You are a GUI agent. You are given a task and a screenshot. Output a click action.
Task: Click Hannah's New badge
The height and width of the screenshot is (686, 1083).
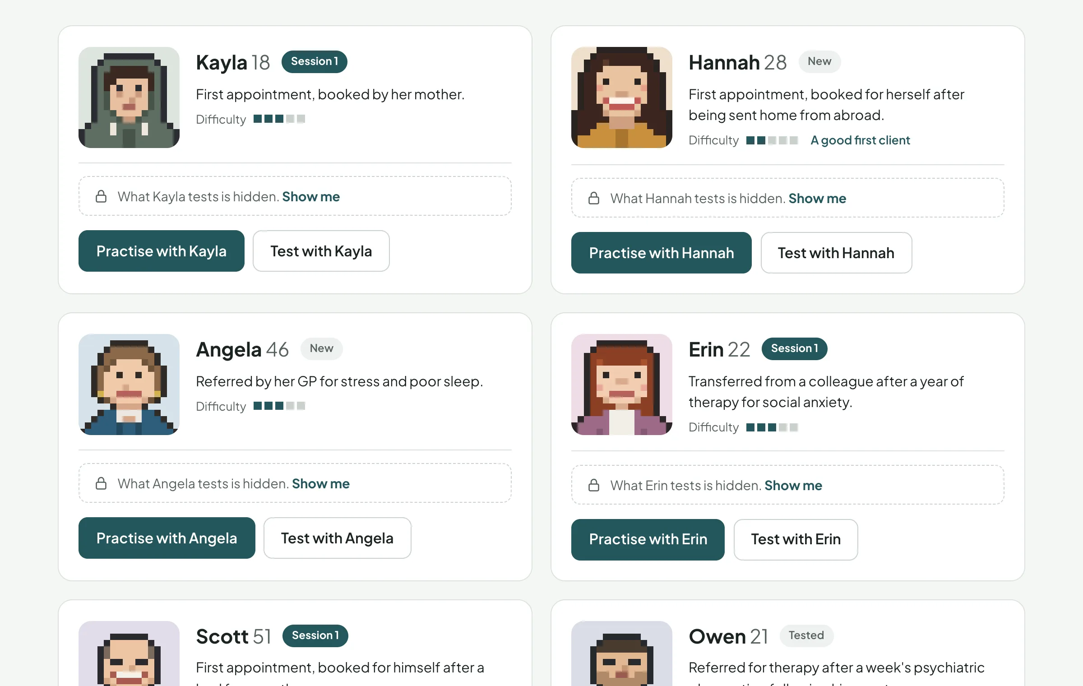(x=819, y=61)
